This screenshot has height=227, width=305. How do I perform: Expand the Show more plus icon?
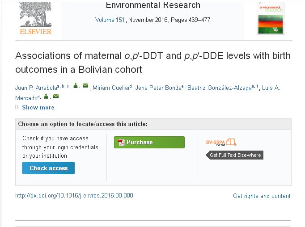pyautogui.click(x=17, y=107)
